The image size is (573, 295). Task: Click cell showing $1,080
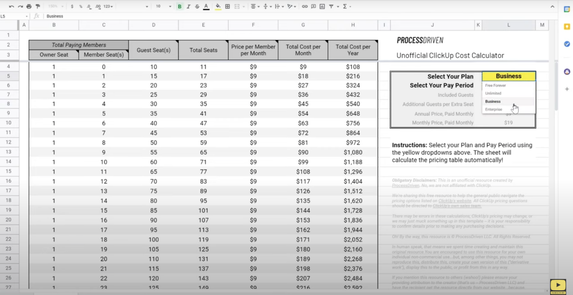click(x=353, y=152)
